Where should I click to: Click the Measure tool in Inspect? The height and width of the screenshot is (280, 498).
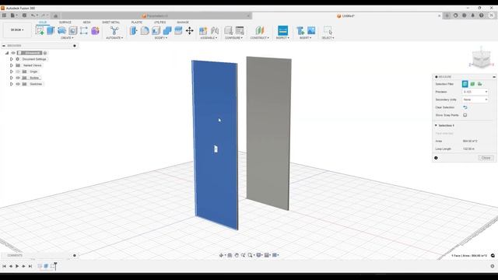coord(282,30)
